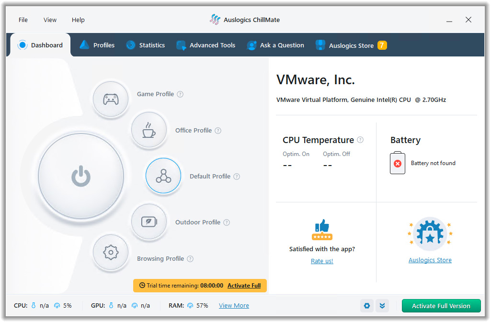
Task: Click the Activate Full Version button
Action: 441,306
